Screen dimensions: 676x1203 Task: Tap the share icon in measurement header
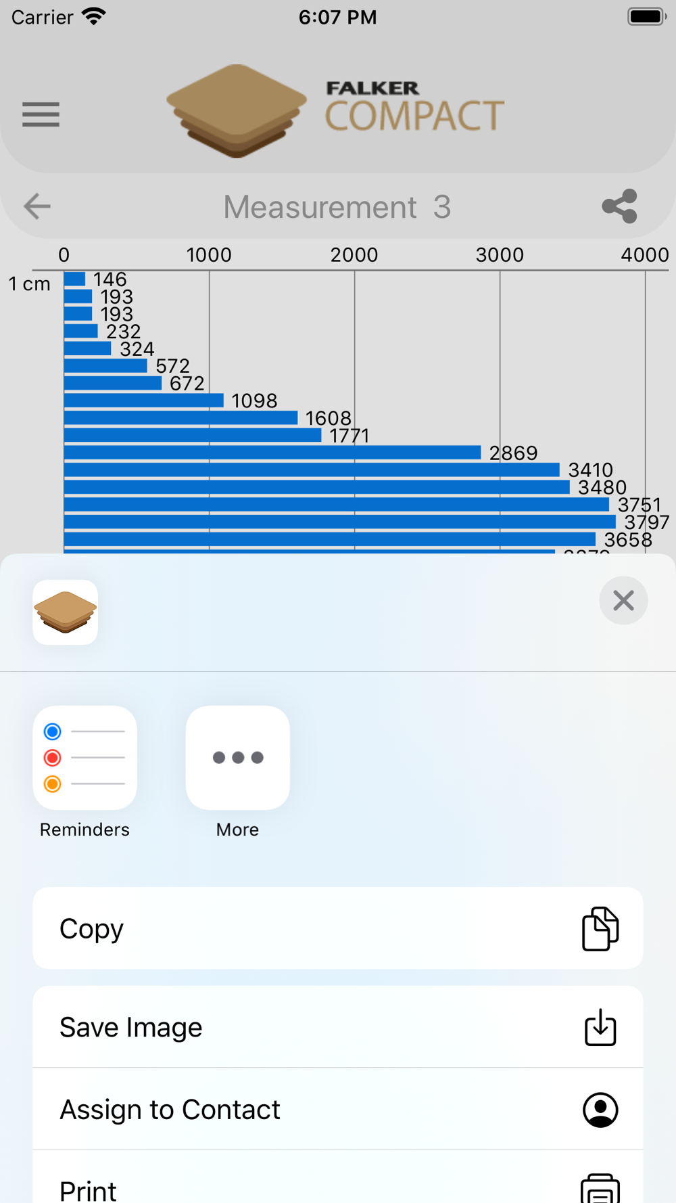(x=620, y=206)
